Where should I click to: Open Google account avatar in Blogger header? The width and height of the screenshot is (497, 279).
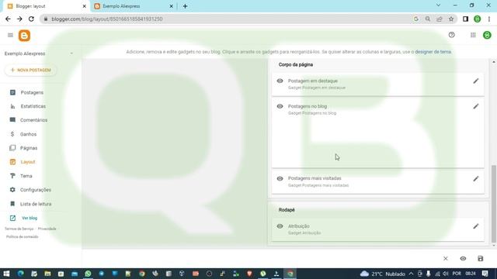487,35
